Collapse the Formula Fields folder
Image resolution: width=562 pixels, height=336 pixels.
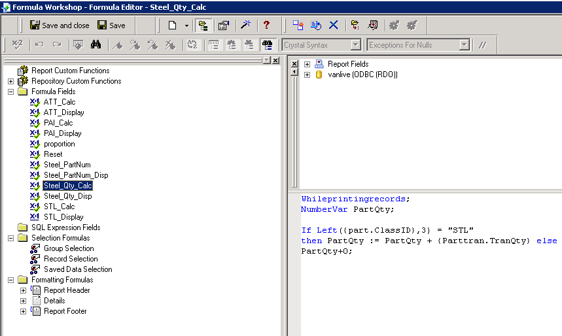(x=10, y=92)
